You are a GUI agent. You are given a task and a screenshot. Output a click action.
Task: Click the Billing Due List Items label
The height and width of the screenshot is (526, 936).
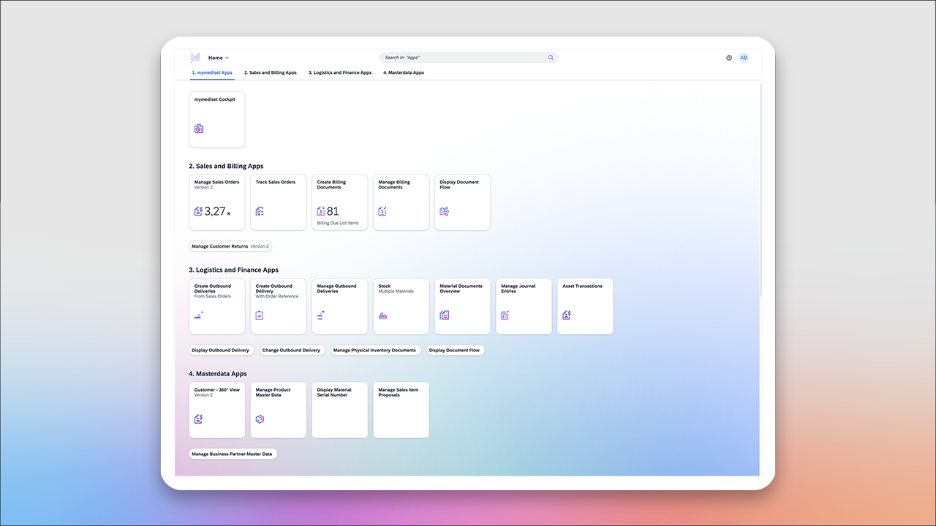click(338, 224)
